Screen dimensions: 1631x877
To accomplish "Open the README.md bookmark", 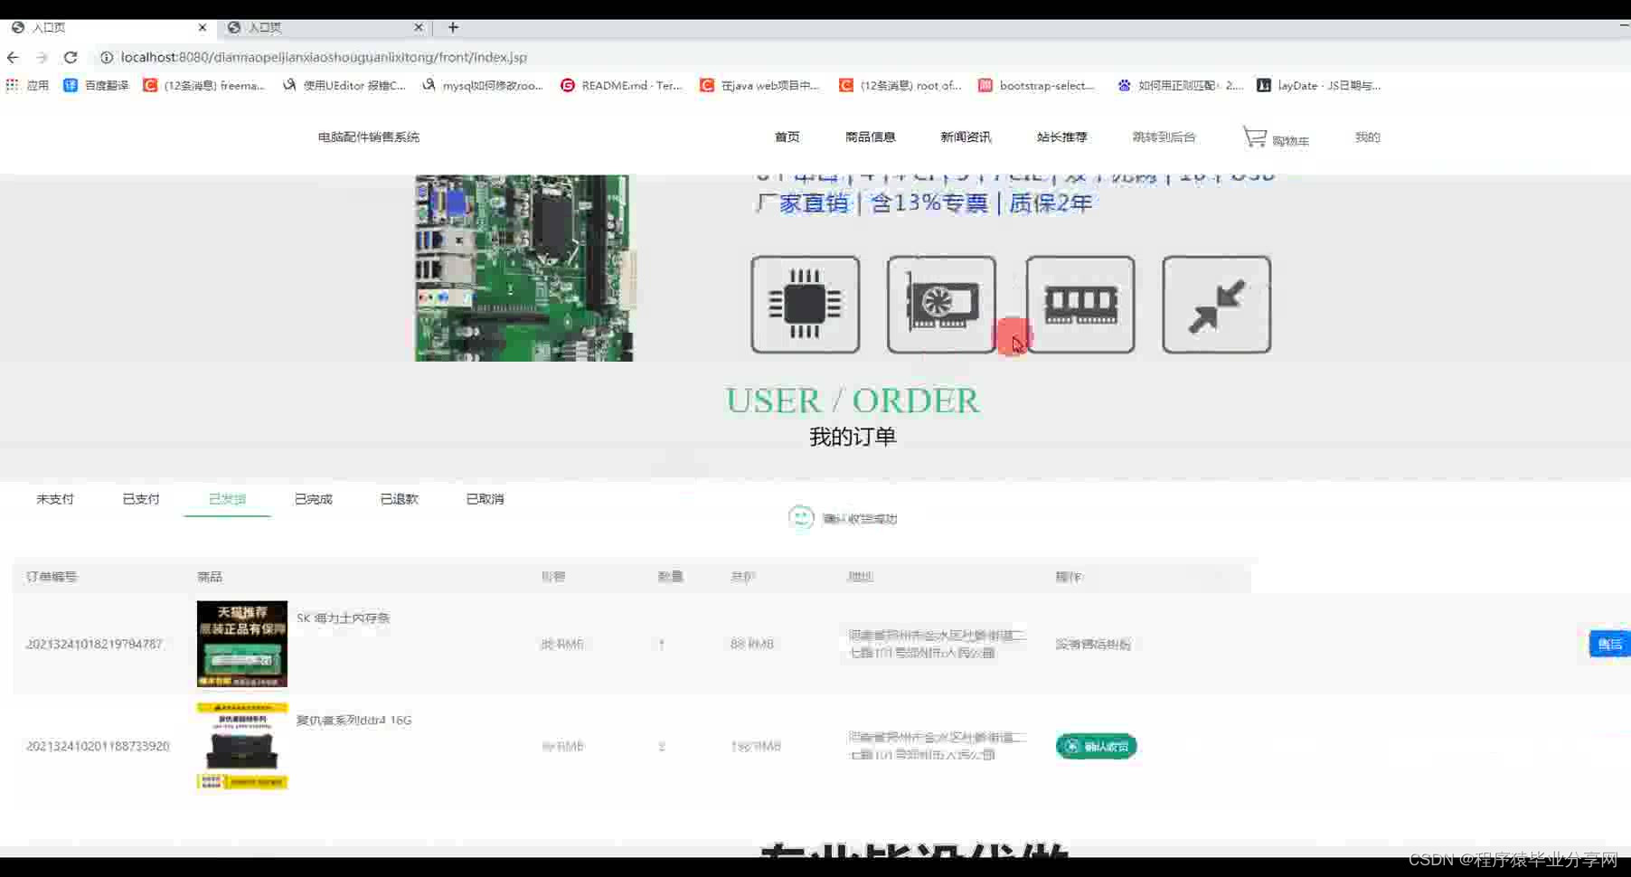I will [621, 85].
